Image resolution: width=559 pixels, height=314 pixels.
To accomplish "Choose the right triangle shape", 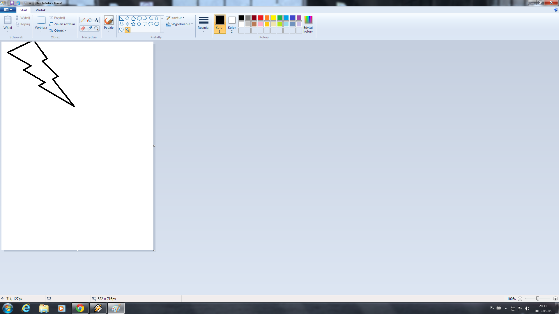I will 122,18.
